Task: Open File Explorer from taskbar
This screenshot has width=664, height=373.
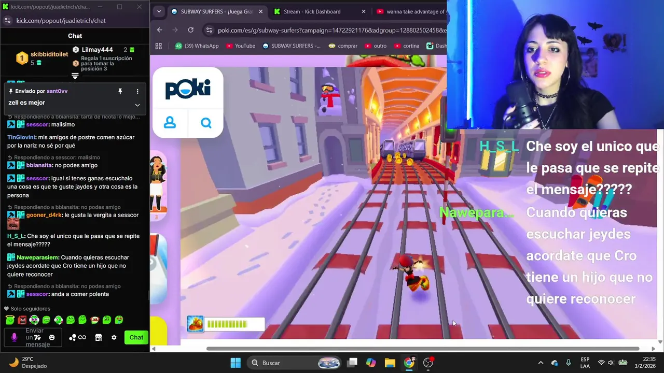Action: pyautogui.click(x=390, y=363)
